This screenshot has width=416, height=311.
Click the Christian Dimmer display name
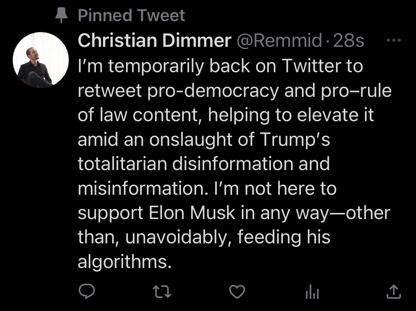coord(154,41)
